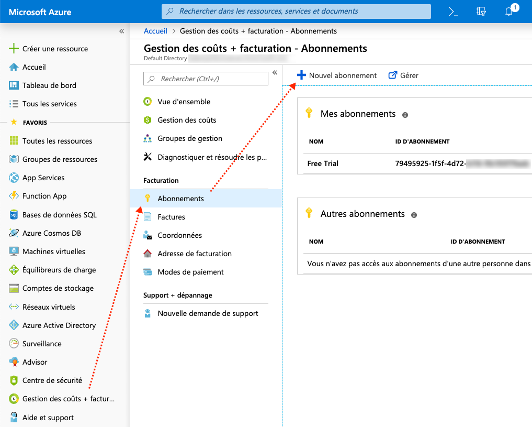Image resolution: width=532 pixels, height=427 pixels.
Task: Click the Tableau de bord icon
Action: [14, 85]
